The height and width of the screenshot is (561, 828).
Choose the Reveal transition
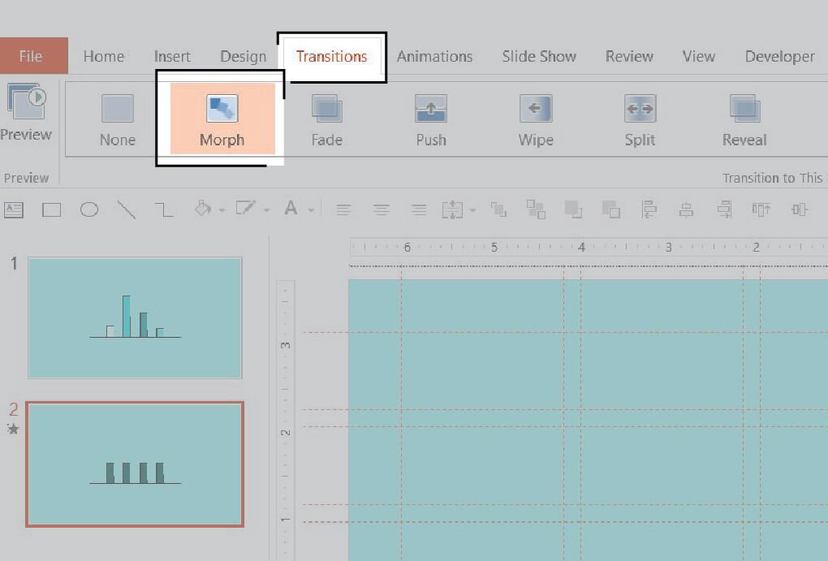pyautogui.click(x=744, y=119)
